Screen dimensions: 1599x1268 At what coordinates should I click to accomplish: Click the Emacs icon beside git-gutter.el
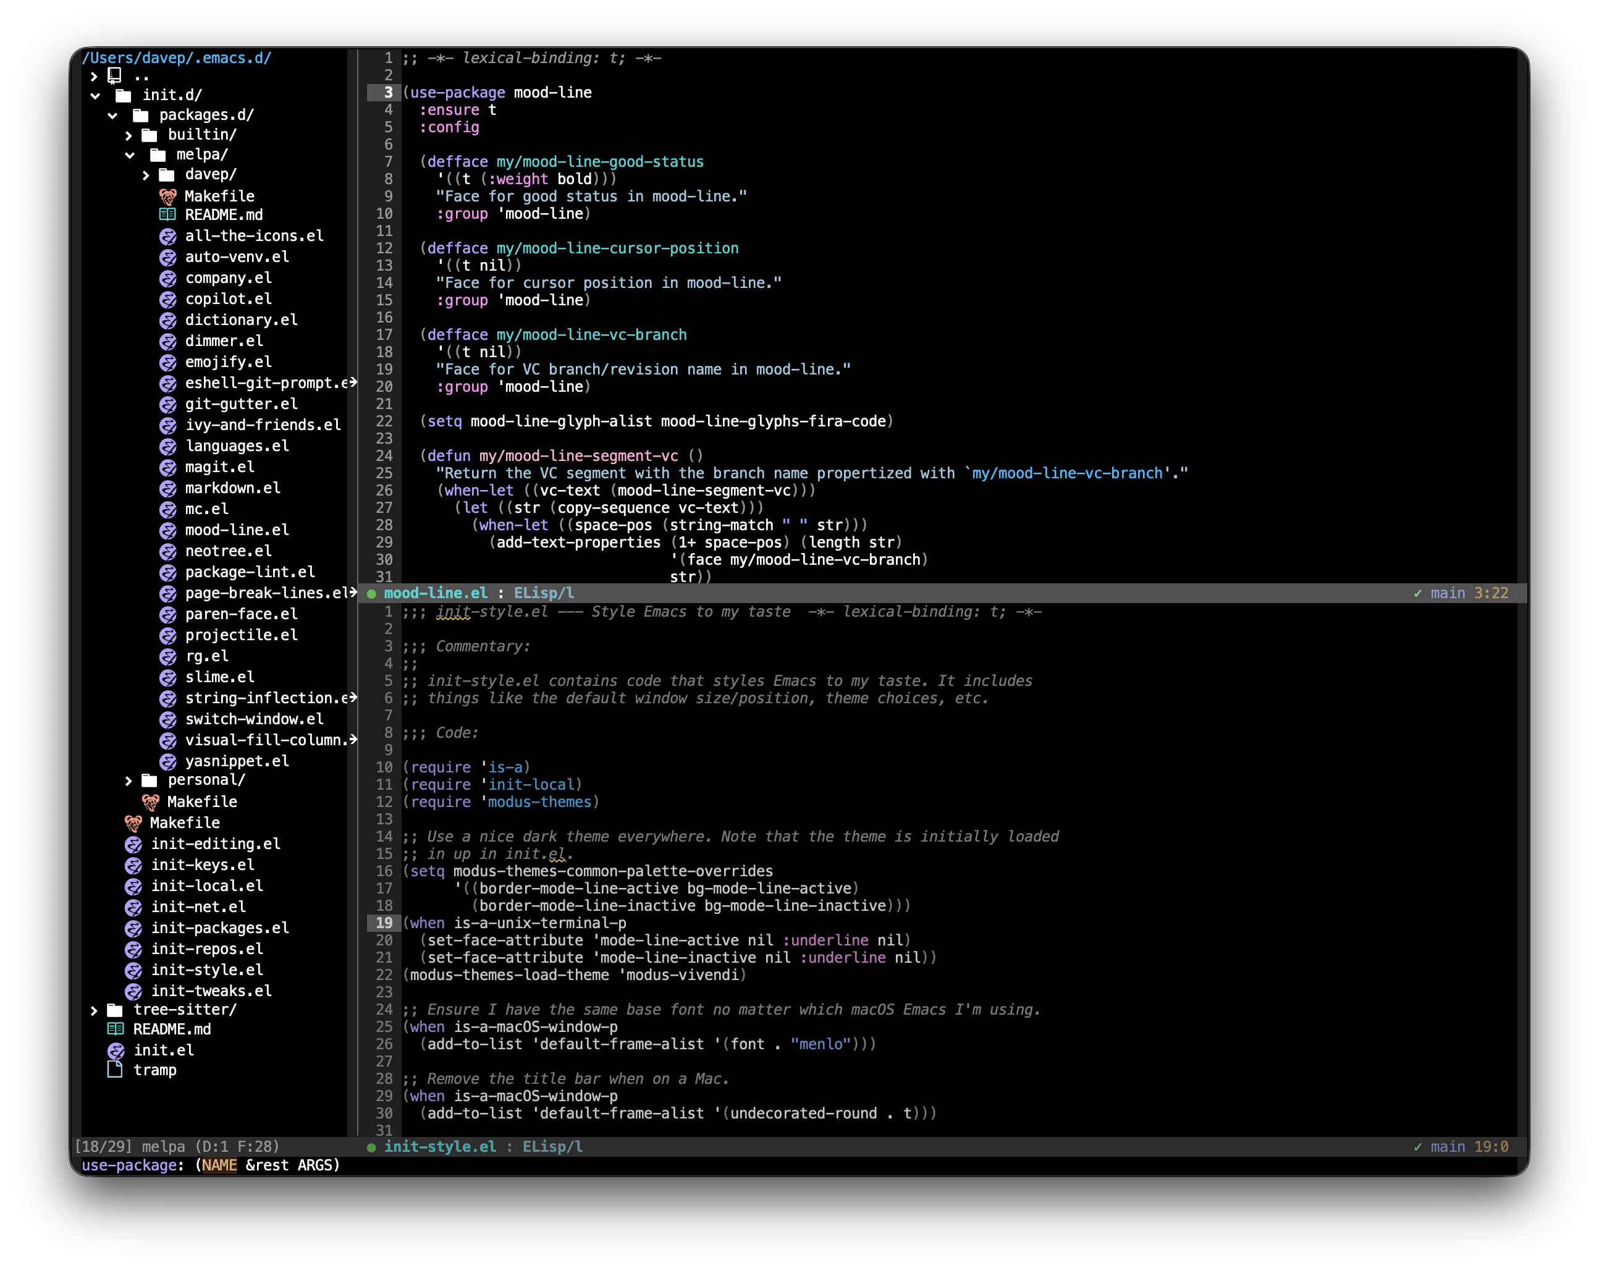pyautogui.click(x=168, y=404)
